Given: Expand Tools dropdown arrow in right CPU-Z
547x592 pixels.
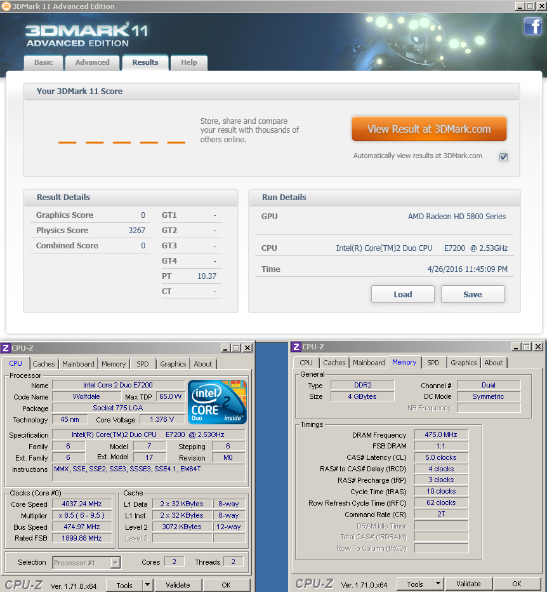Looking at the screenshot, I should tap(438, 584).
